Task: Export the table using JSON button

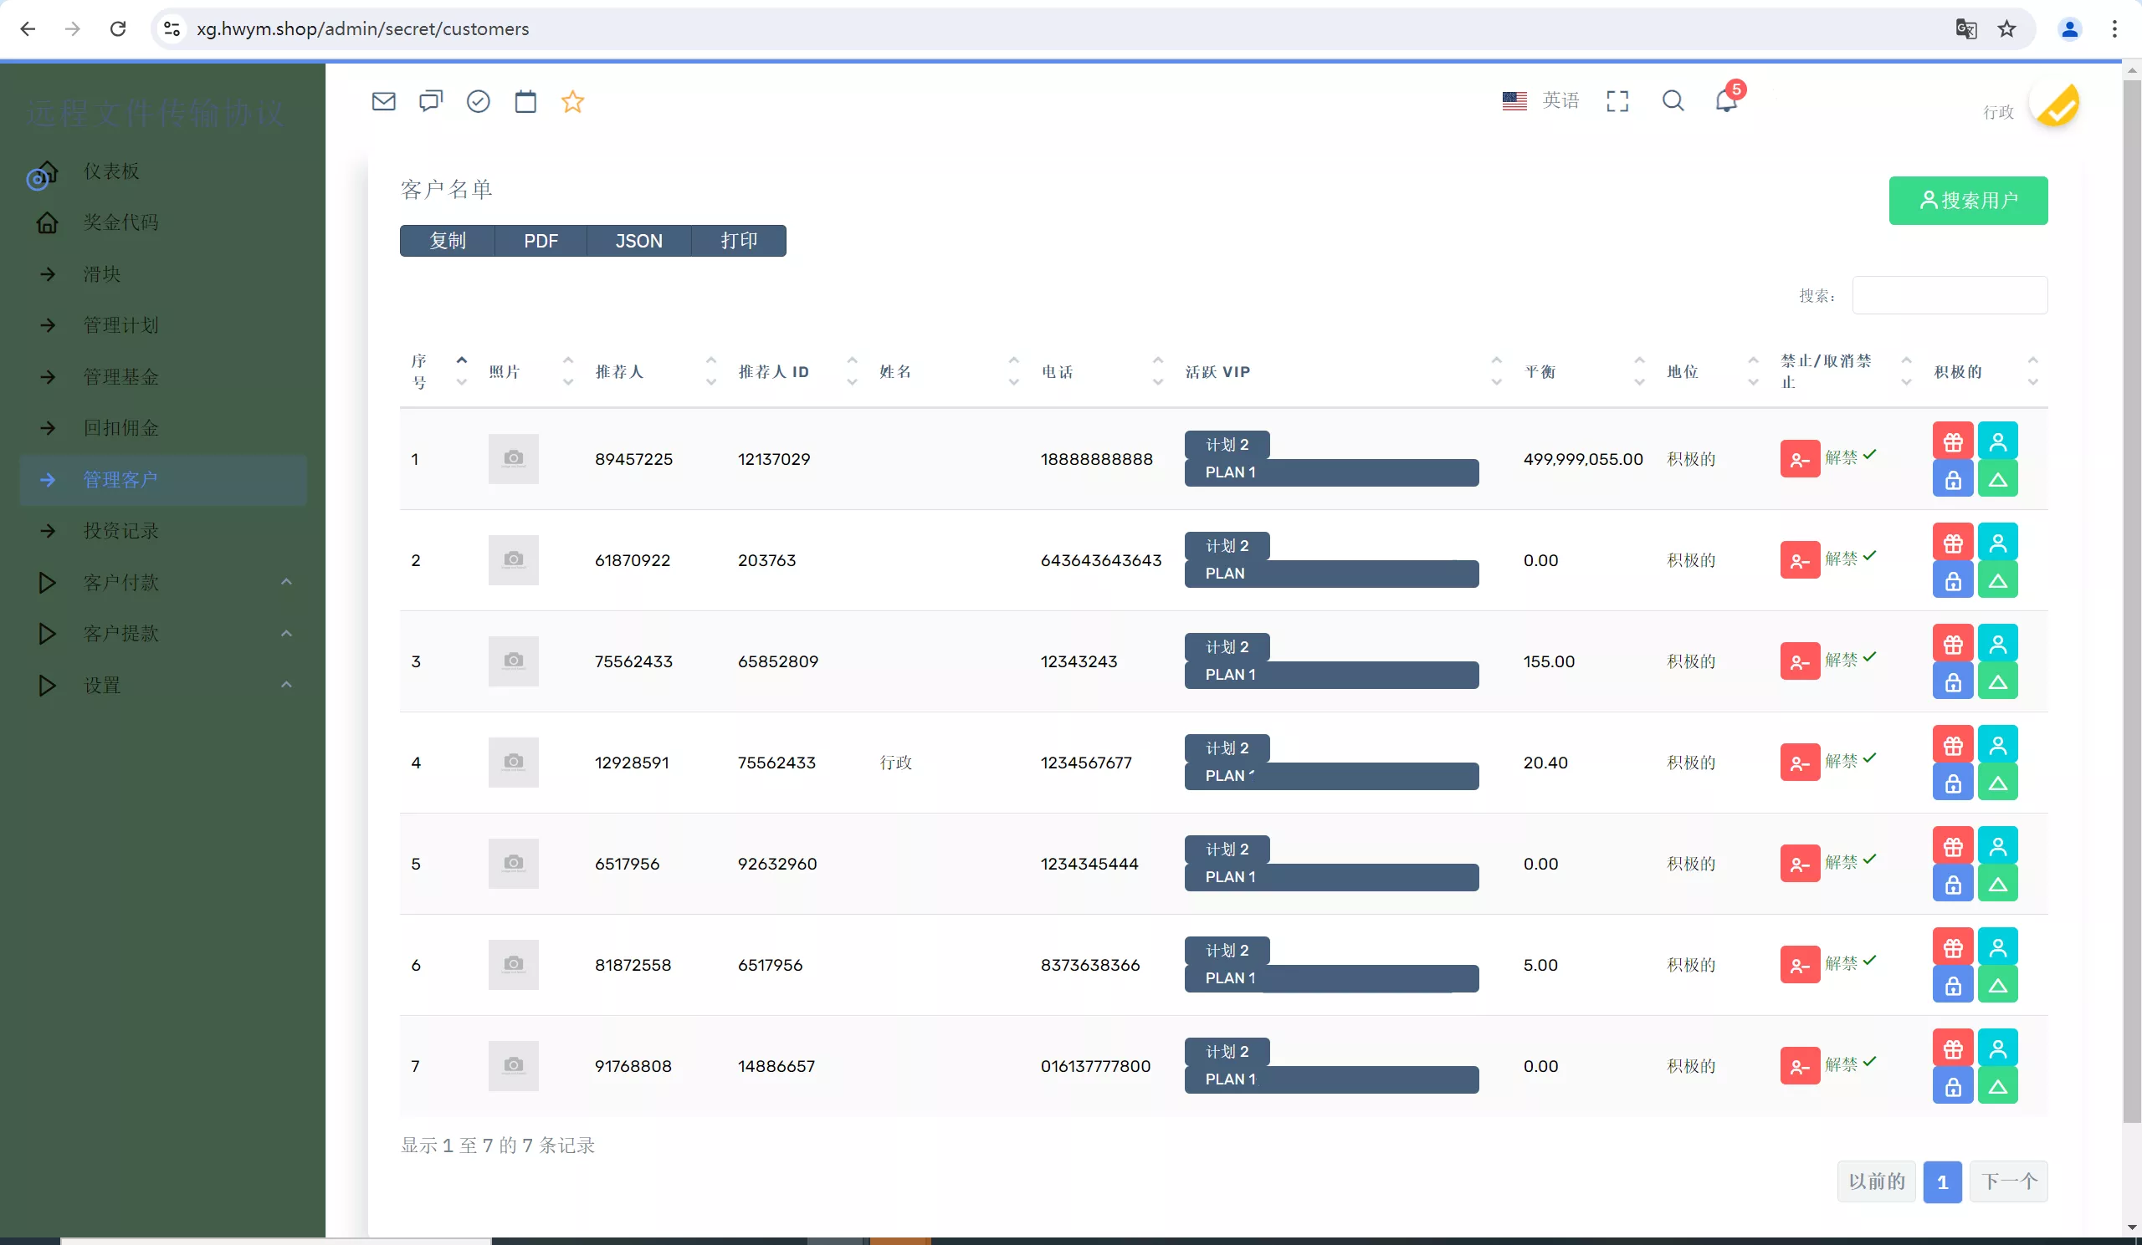Action: pos(638,241)
